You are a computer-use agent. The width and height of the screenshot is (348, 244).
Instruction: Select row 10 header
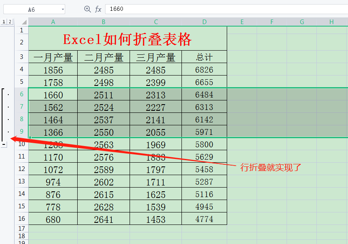pyautogui.click(x=22, y=144)
